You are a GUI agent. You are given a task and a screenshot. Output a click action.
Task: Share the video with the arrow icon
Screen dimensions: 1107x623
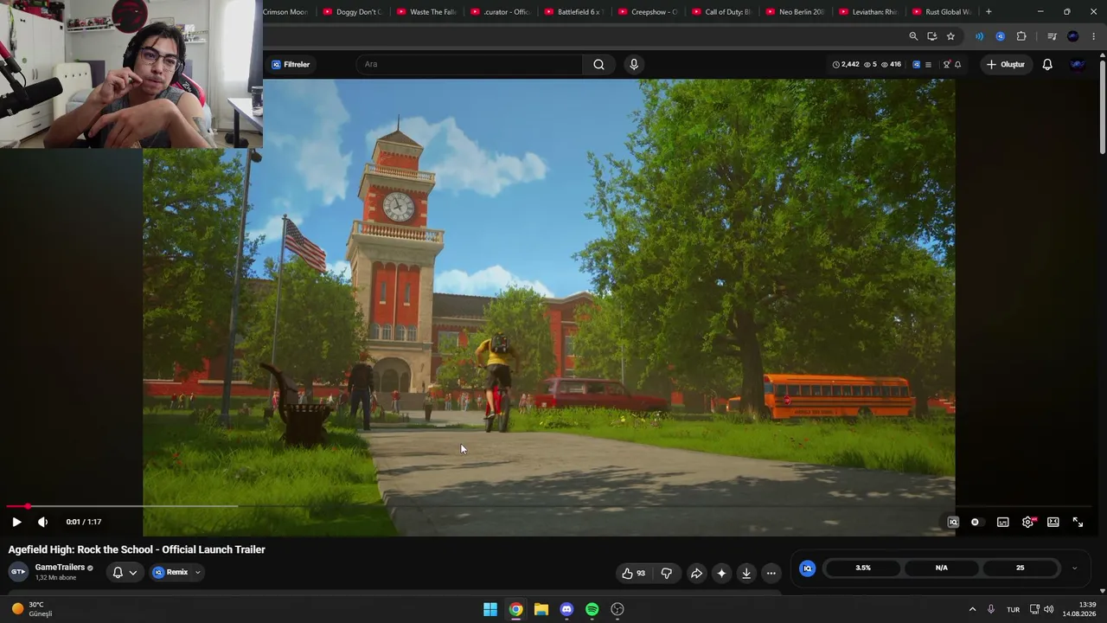696,573
